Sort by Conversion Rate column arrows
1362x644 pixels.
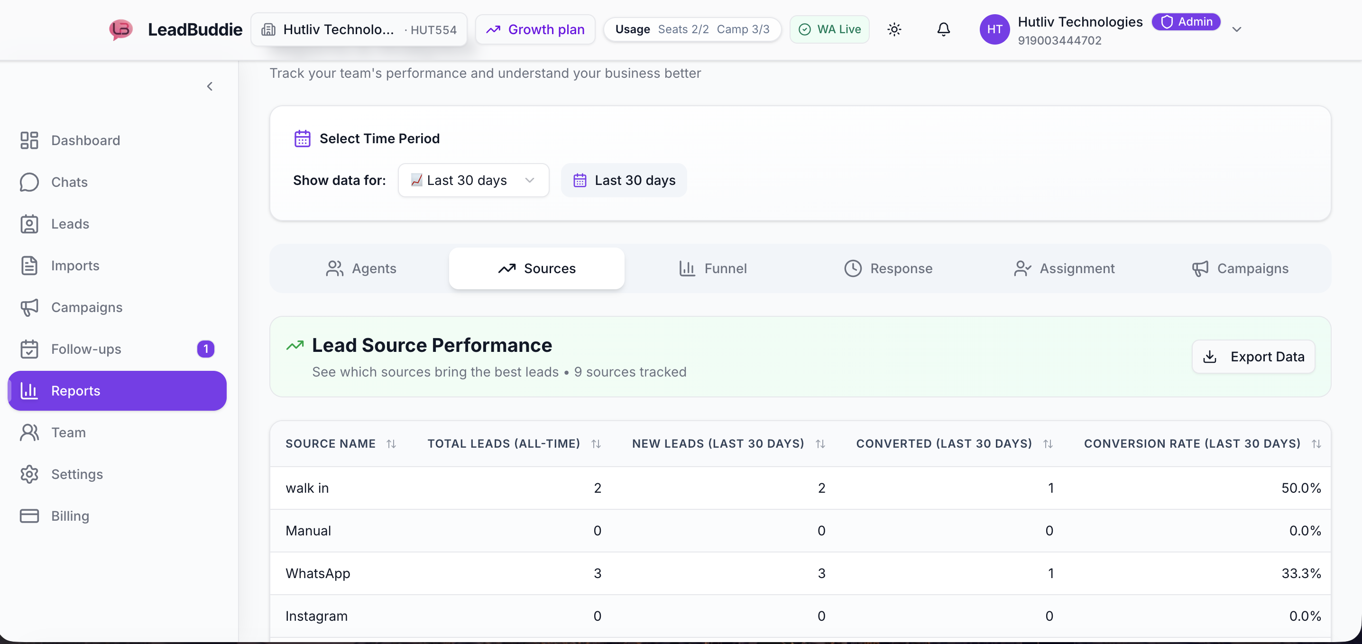(1316, 444)
